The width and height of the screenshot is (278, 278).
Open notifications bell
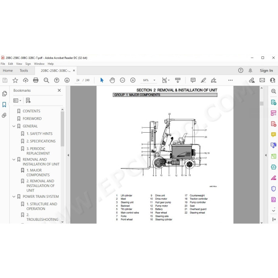point(250,70)
